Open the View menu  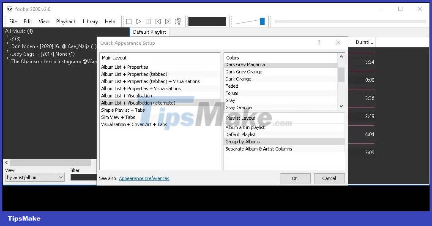pyautogui.click(x=44, y=22)
